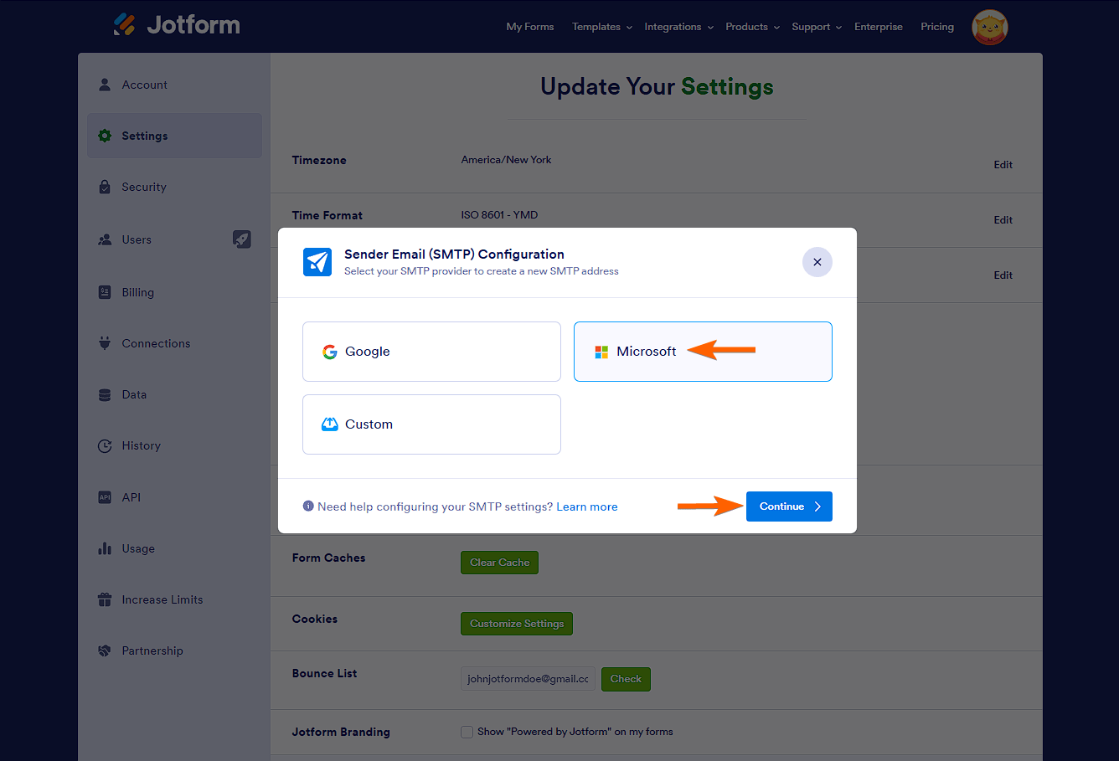Open the Security section

174,187
